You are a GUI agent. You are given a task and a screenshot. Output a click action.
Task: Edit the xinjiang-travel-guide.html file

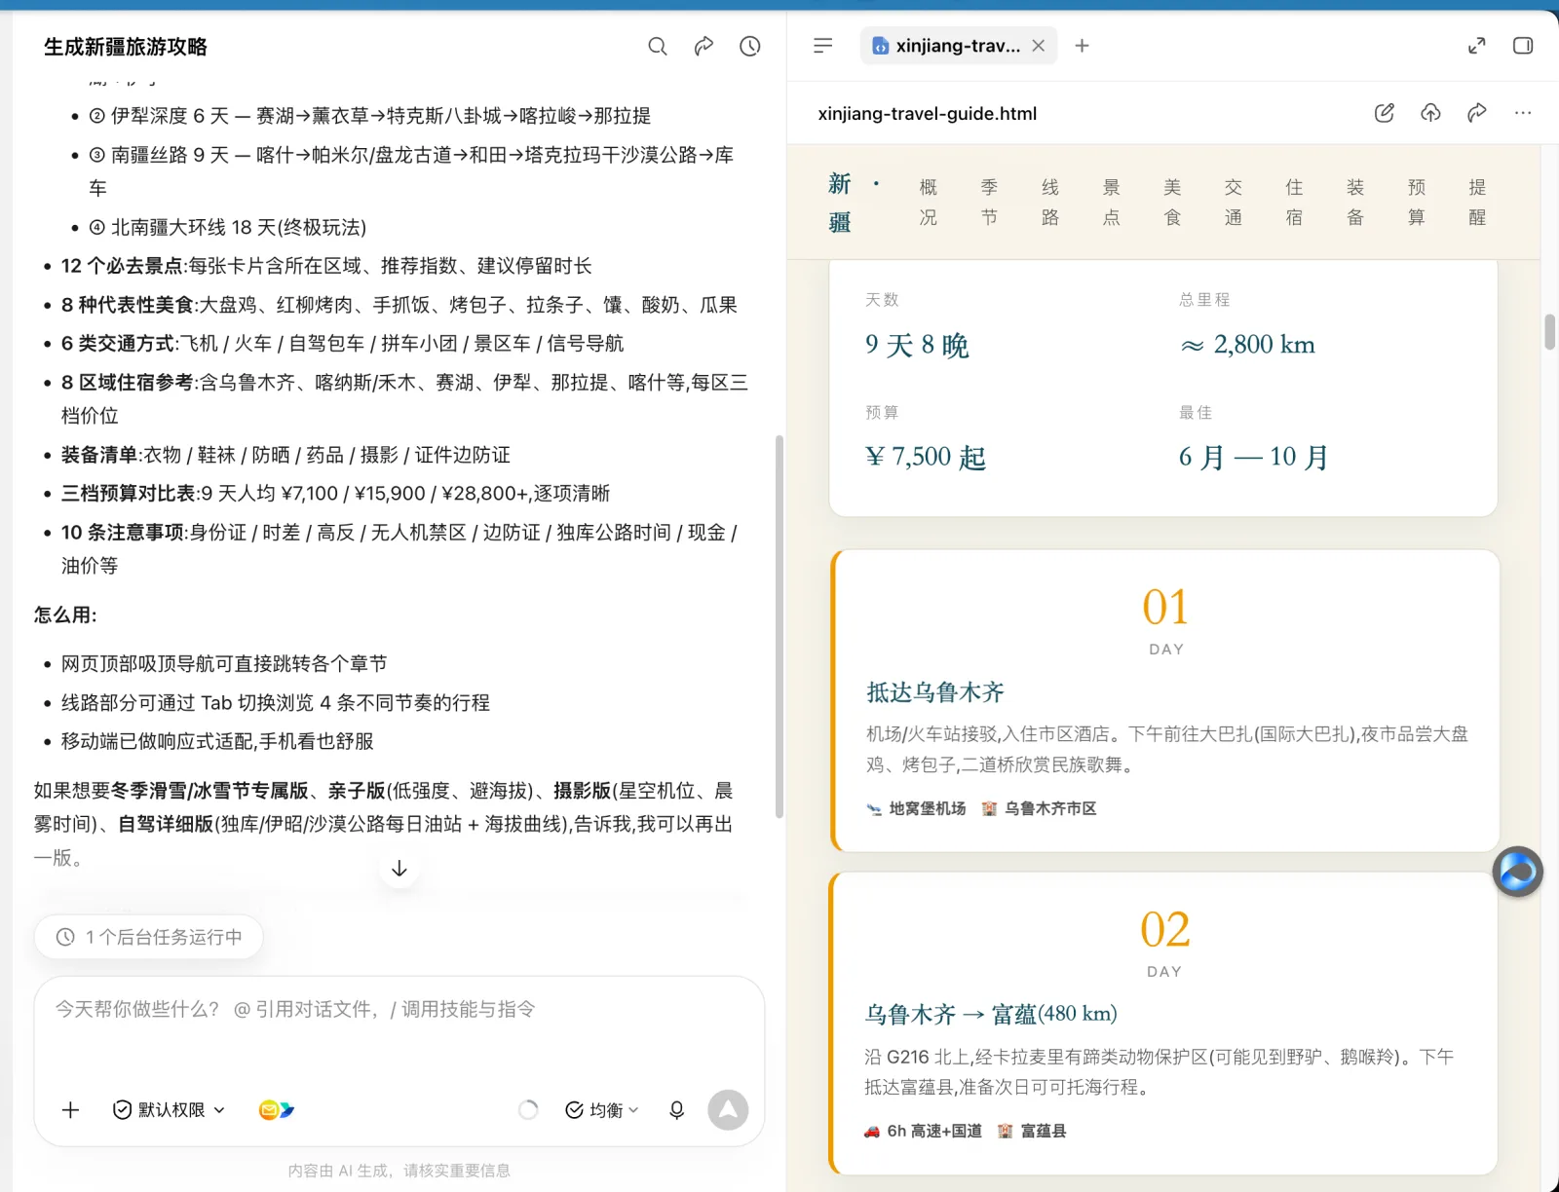(1385, 113)
